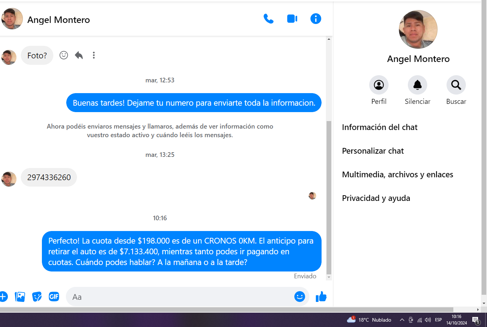Open the Perfil button
The width and height of the screenshot is (487, 327).
[x=378, y=85]
